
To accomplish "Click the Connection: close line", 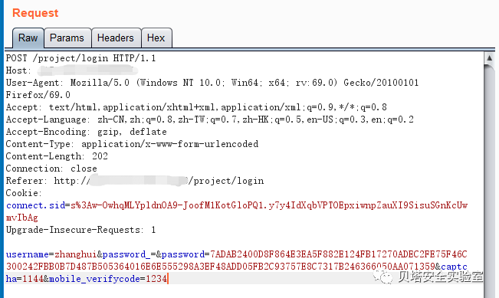I will 51,169.
